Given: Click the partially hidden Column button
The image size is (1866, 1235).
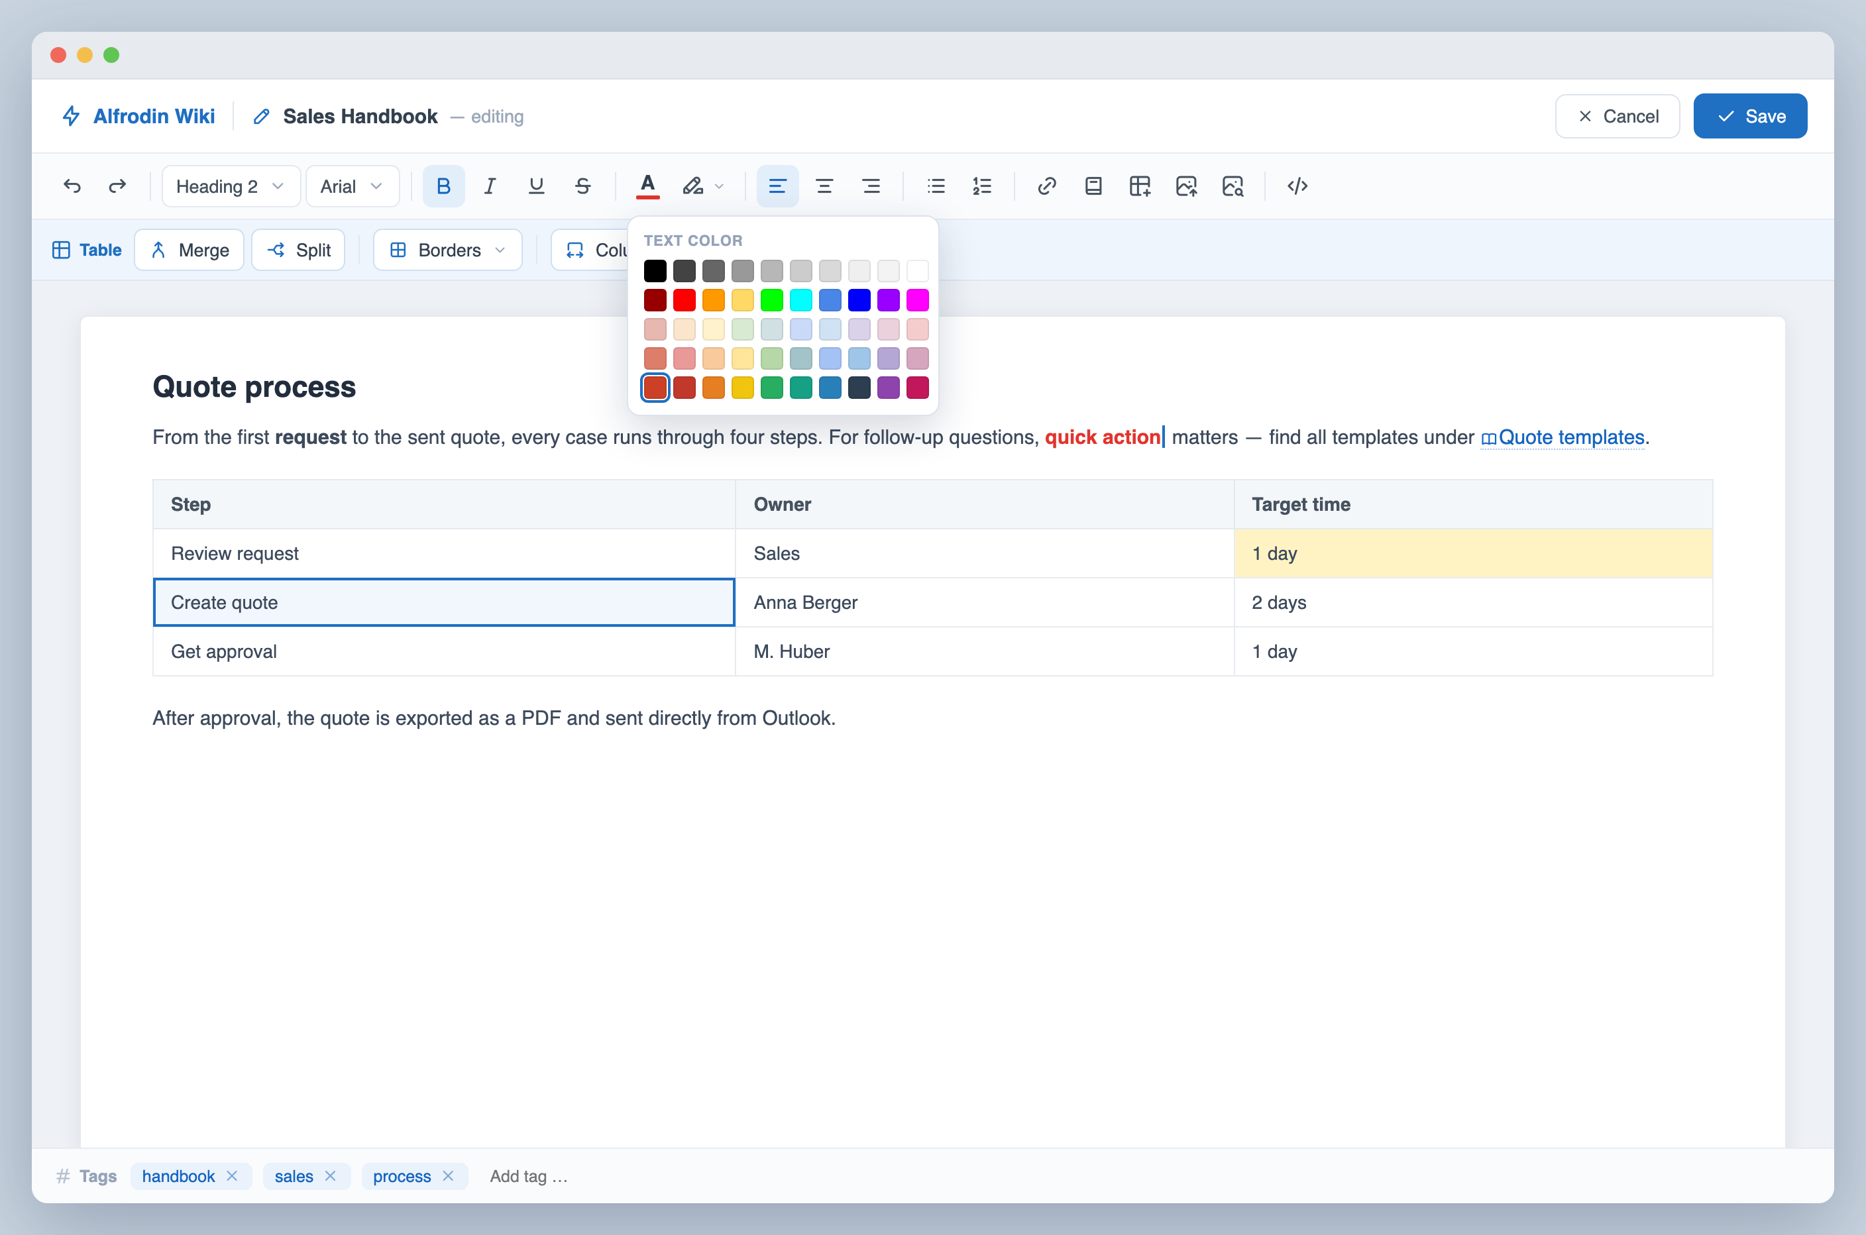Looking at the screenshot, I should 590,250.
